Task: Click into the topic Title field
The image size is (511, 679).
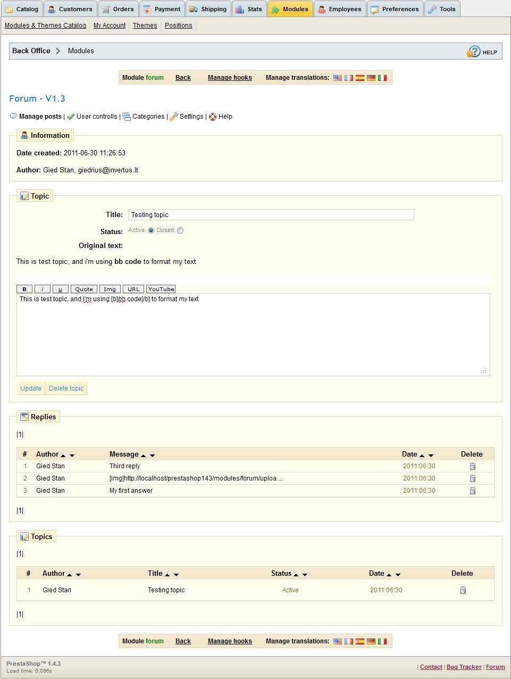Action: 271,215
